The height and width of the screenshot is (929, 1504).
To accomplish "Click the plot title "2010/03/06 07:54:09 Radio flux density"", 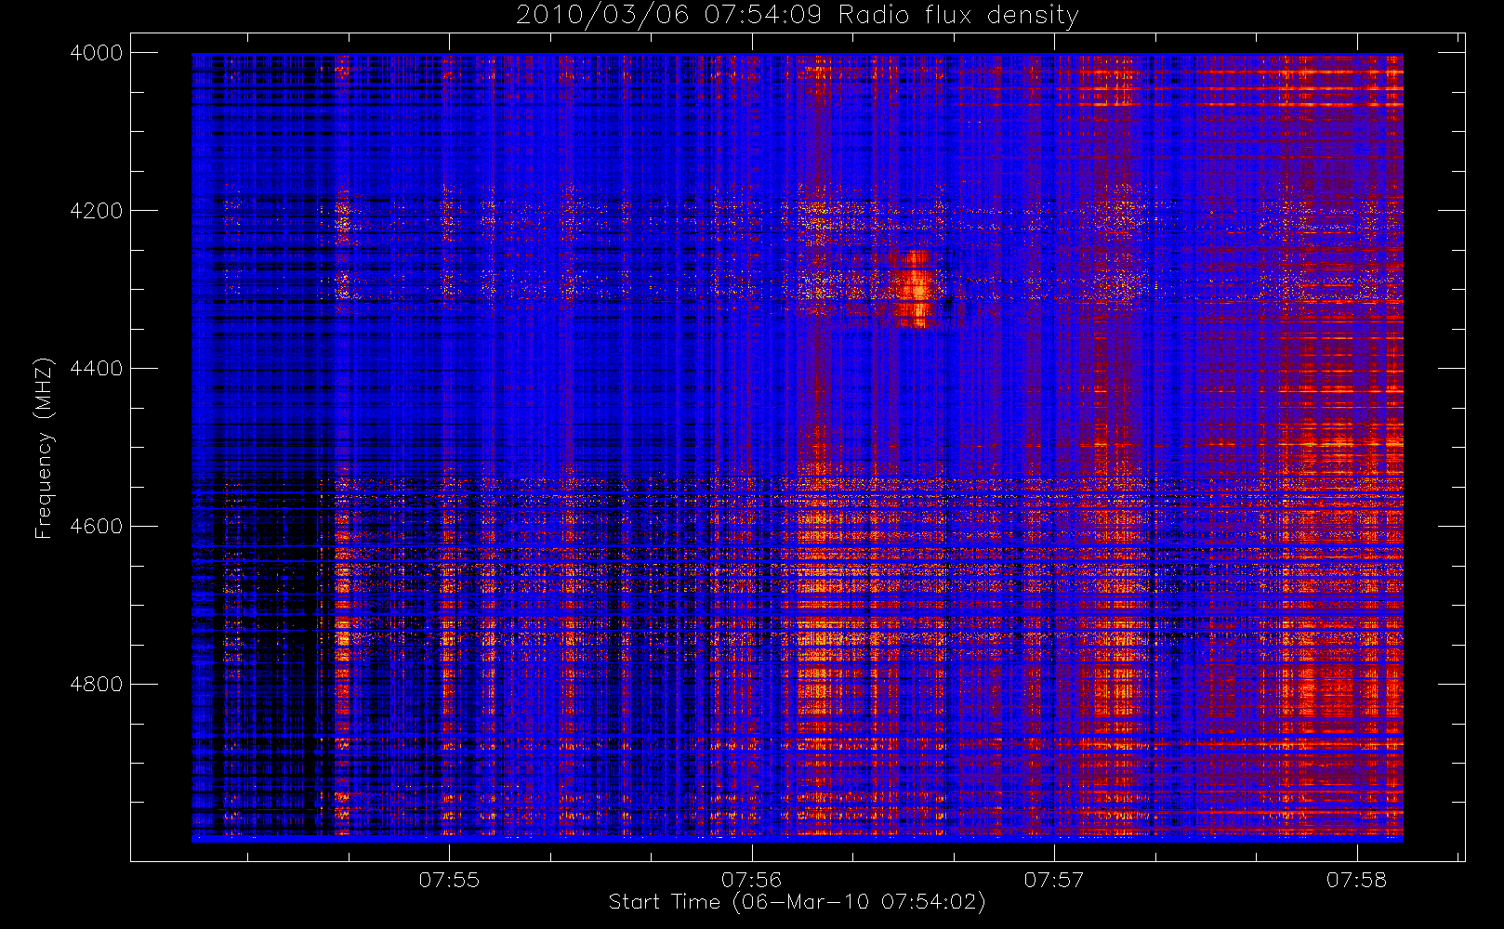I will [x=797, y=15].
